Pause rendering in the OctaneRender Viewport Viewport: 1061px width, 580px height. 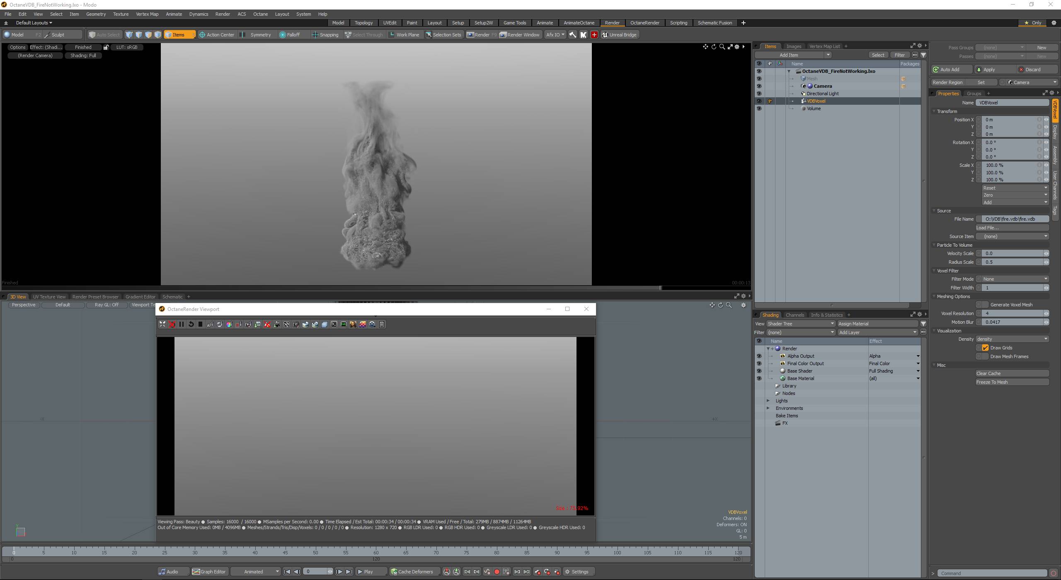tap(181, 324)
